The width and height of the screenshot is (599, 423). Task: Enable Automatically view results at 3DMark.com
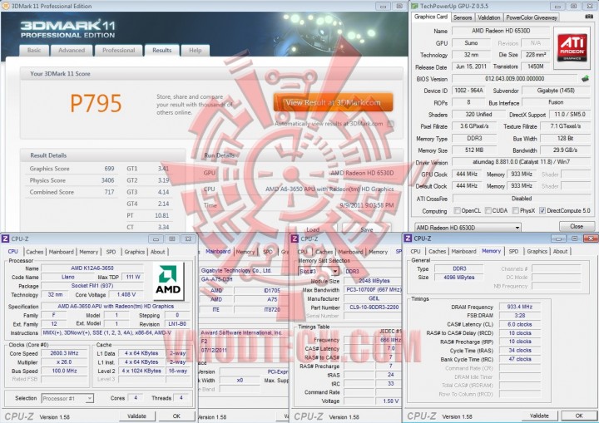390,124
